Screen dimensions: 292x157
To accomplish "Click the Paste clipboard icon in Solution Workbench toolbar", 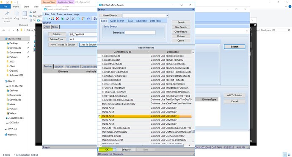I will [83, 19].
